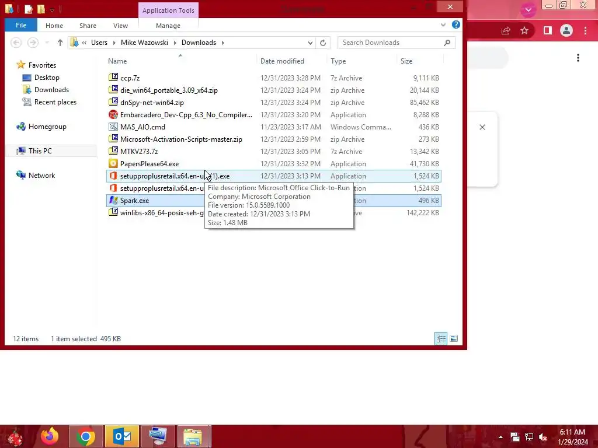The height and width of the screenshot is (448, 598).
Task: Sort files by Date modified column
Action: 282,61
